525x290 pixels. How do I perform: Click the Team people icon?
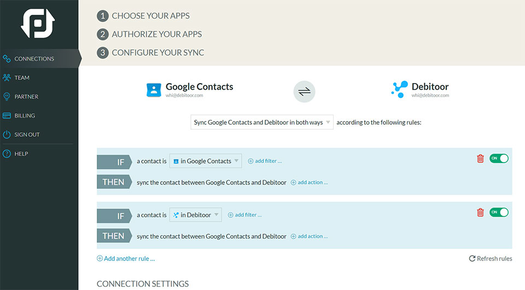tap(7, 78)
